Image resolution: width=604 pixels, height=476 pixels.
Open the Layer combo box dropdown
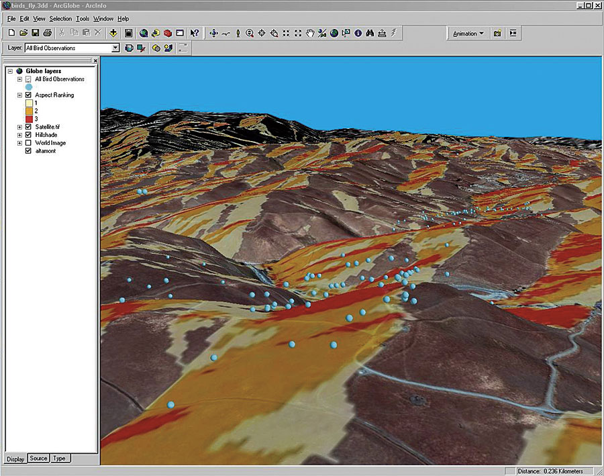115,48
